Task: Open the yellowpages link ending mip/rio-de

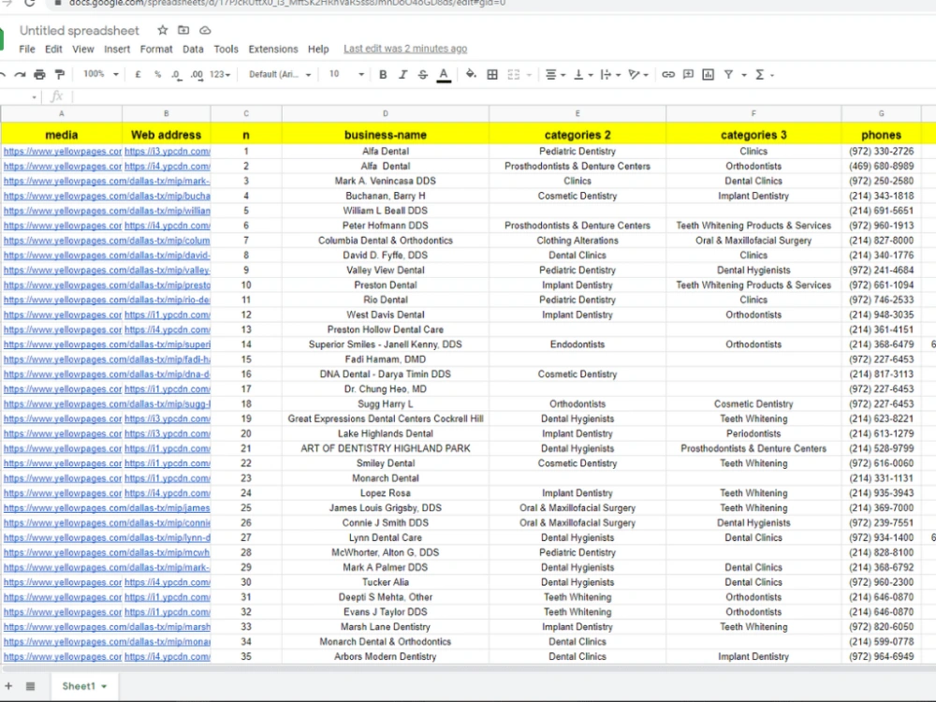Action: click(107, 300)
